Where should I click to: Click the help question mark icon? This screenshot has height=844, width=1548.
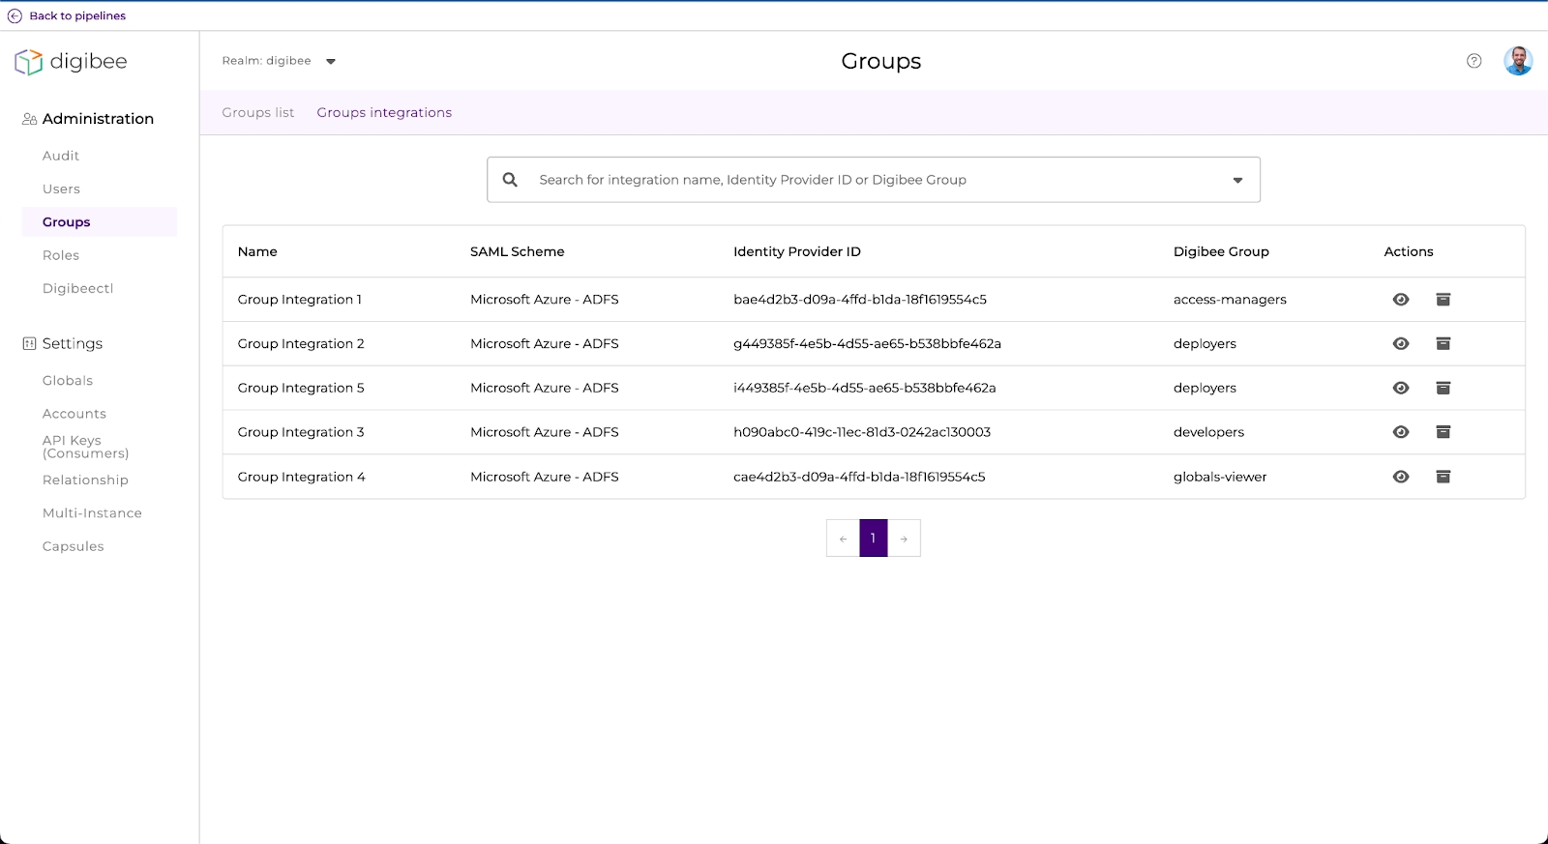tap(1474, 61)
